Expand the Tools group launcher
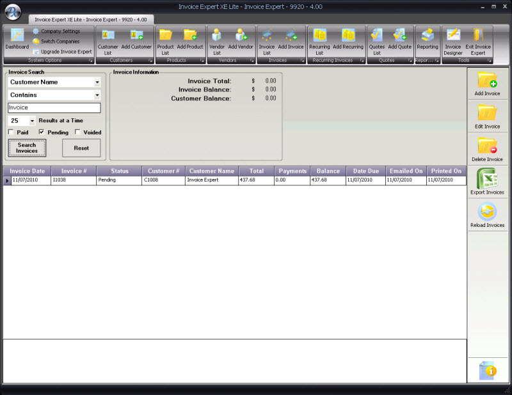Image resolution: width=512 pixels, height=395 pixels. pyautogui.click(x=489, y=61)
